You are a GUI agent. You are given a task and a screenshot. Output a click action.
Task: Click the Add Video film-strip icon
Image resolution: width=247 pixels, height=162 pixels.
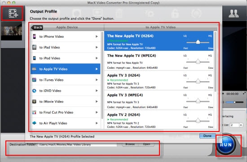pyautogui.click(x=13, y=13)
